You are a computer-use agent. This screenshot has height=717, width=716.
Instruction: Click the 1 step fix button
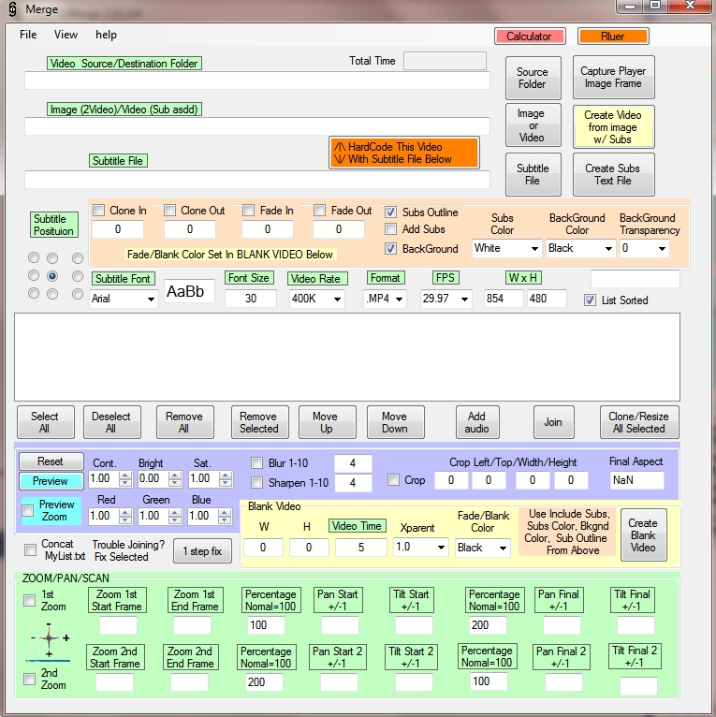click(x=202, y=551)
